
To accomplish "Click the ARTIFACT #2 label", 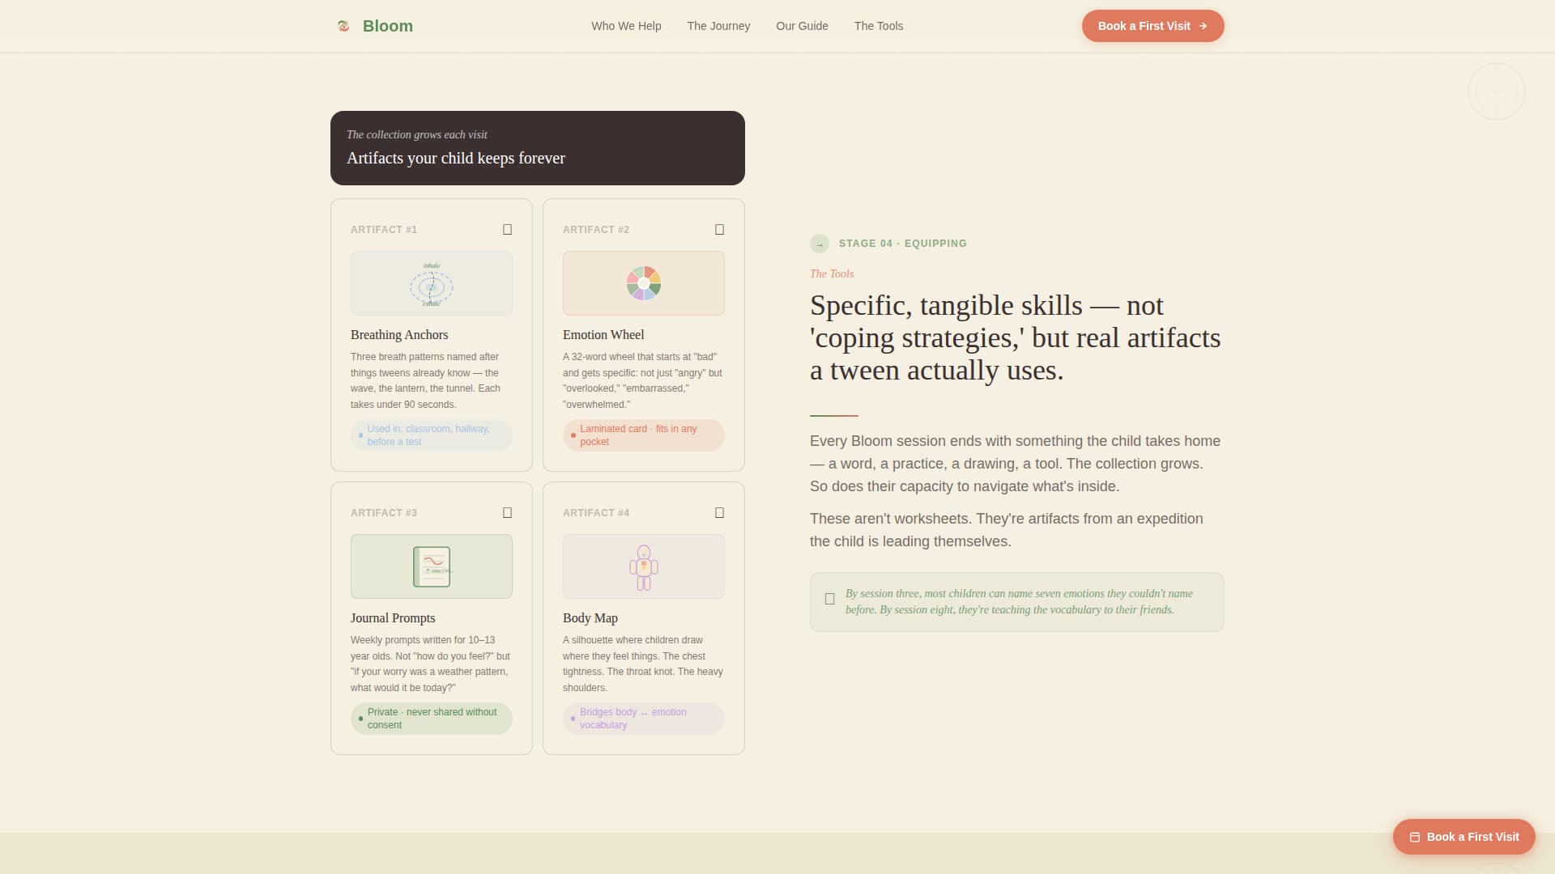I will point(596,230).
